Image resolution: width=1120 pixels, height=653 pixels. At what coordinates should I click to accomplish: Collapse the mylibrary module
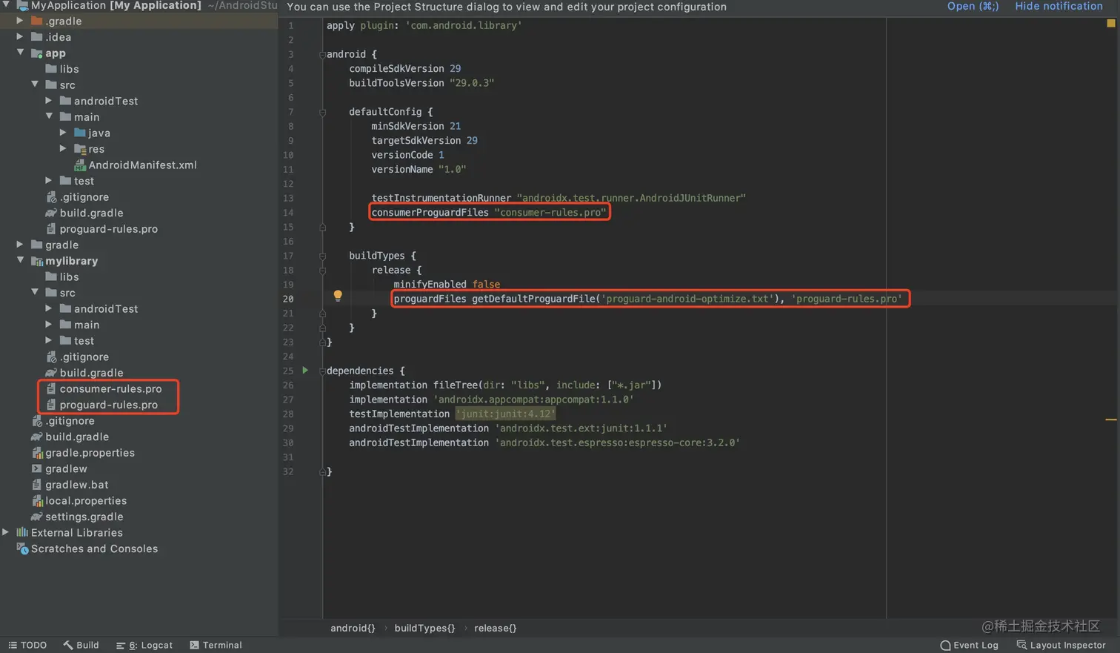21,260
